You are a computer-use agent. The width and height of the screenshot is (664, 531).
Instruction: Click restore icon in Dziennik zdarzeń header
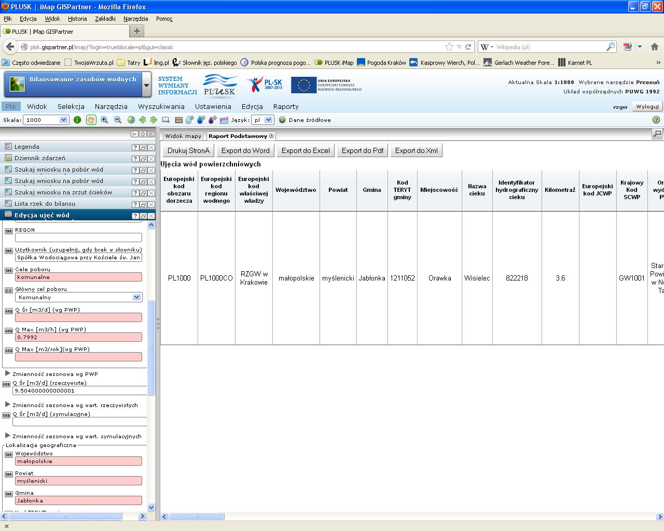coord(143,159)
